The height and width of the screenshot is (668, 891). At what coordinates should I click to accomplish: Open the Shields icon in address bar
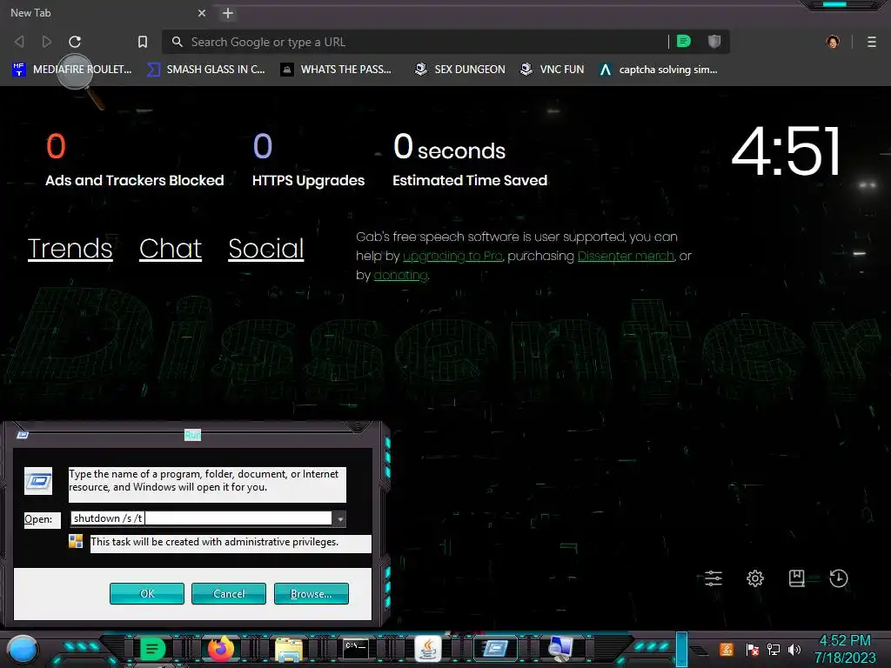point(714,41)
